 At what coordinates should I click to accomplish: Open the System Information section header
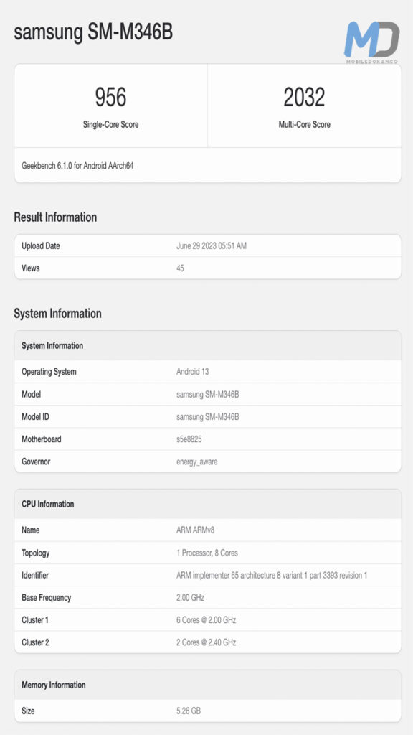[x=59, y=314]
